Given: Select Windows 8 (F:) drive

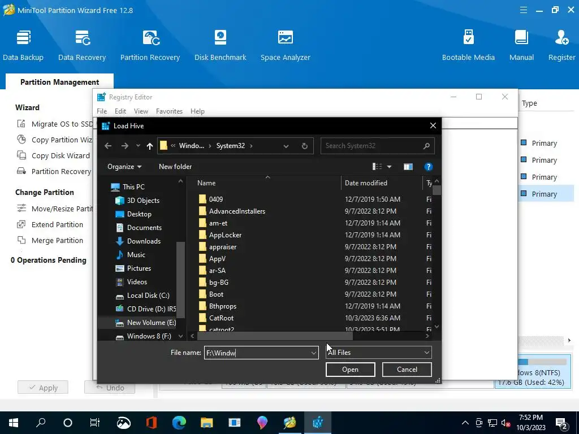Looking at the screenshot, I should point(143,336).
